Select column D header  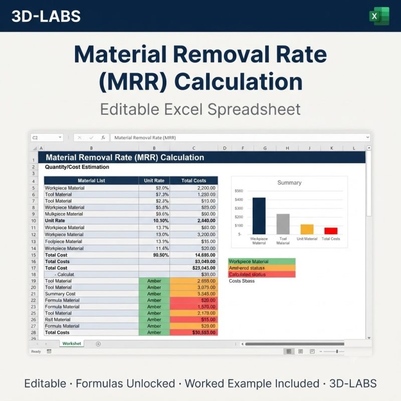point(225,148)
